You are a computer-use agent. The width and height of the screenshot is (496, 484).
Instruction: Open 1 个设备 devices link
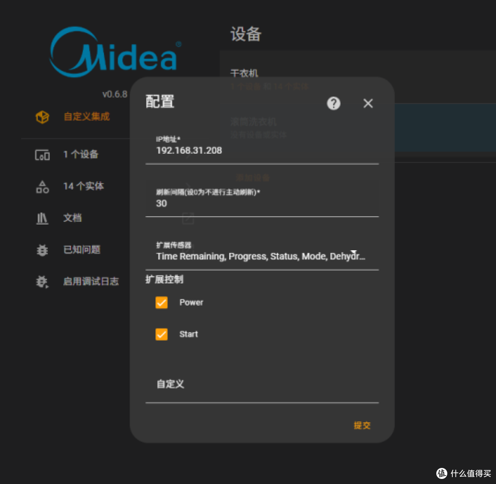[x=81, y=154]
